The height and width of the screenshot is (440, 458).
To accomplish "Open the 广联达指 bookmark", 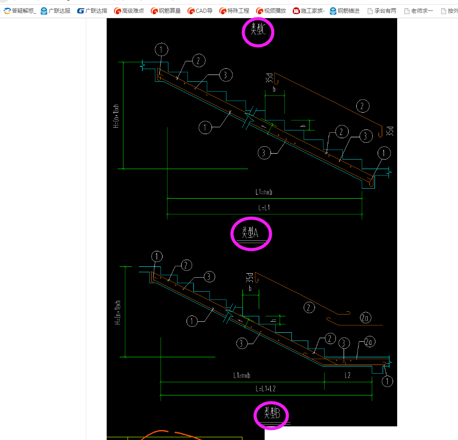I will [92, 11].
